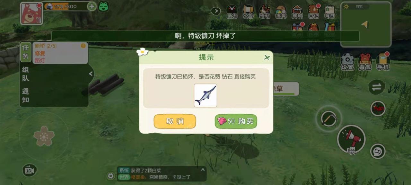Use the sickle tool action button
This screenshot has width=411, height=185.
pyautogui.click(x=329, y=119)
